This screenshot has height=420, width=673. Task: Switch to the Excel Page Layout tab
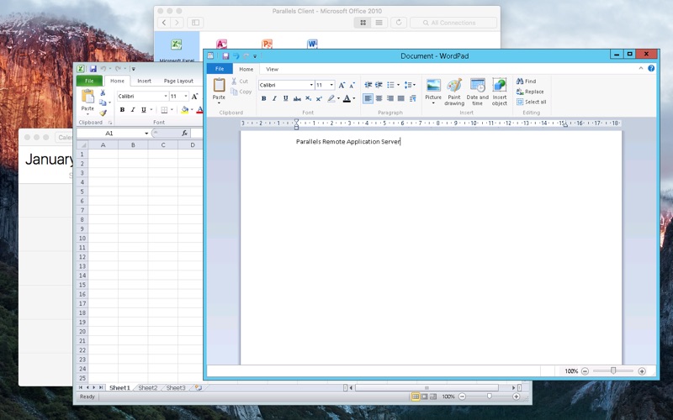[x=178, y=81]
